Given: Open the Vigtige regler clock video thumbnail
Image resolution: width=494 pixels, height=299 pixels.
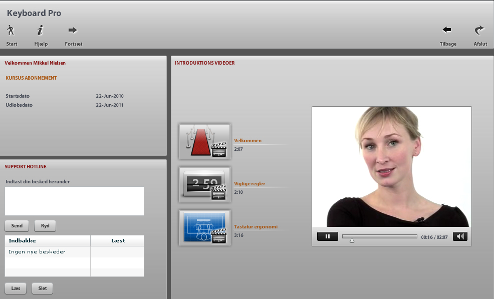Looking at the screenshot, I should coord(204,185).
